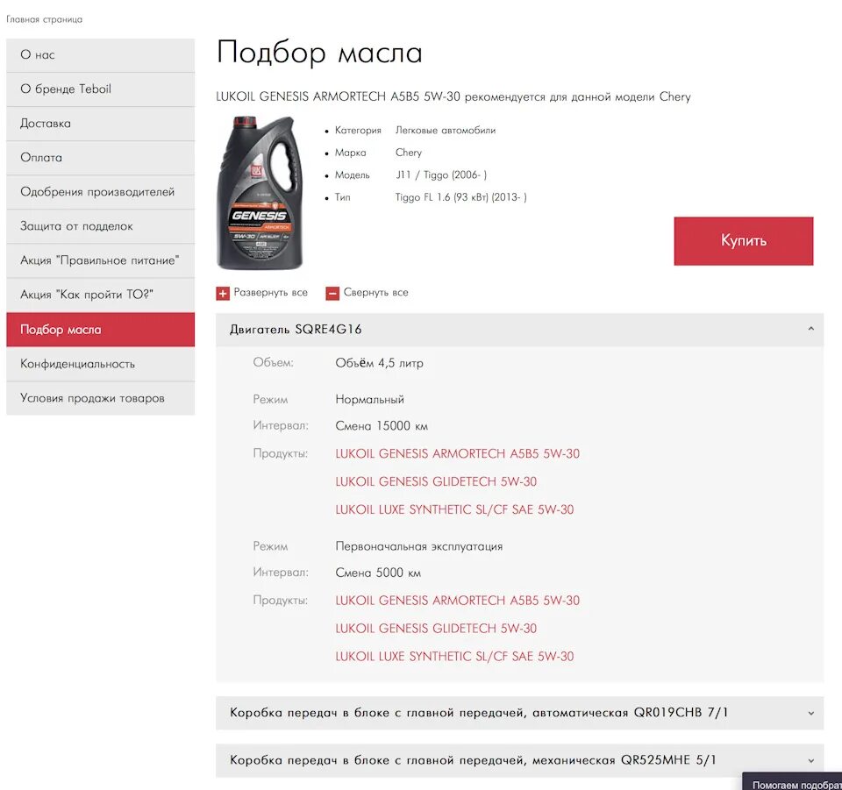Click the Легковые автомобили category text
842x790 pixels.
446,131
